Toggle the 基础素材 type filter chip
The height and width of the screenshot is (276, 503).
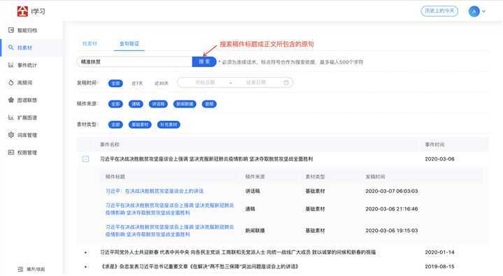pyautogui.click(x=140, y=124)
